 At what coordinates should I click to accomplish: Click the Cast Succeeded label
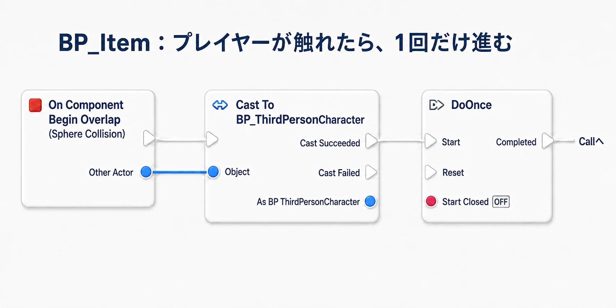coord(330,143)
